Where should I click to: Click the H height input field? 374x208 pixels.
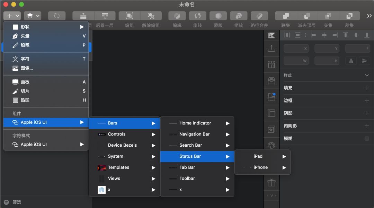327,61
